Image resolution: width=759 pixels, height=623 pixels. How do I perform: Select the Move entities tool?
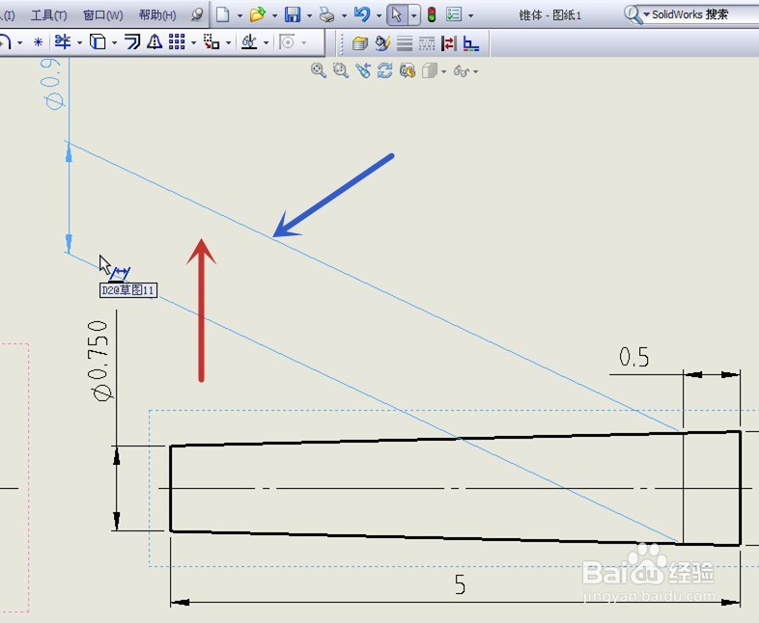coord(211,42)
